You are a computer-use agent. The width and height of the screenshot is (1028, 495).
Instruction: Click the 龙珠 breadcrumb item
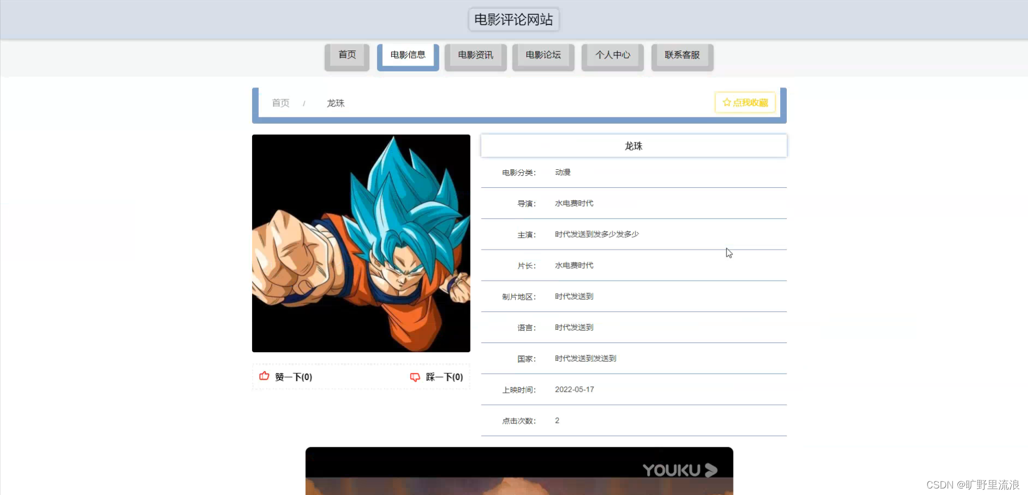click(336, 103)
